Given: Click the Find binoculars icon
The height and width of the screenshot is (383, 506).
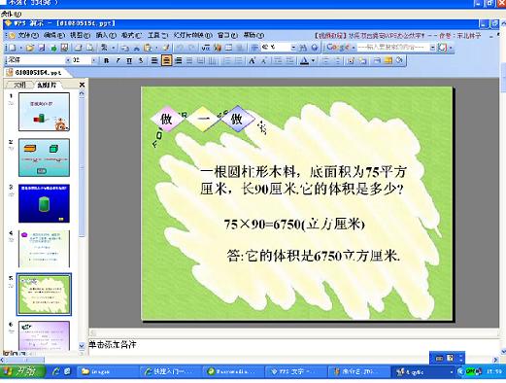Looking at the screenshot, I should [303, 48].
